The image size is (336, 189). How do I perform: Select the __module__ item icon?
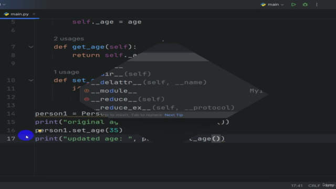point(87,91)
